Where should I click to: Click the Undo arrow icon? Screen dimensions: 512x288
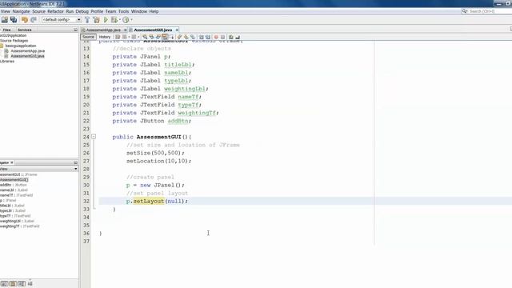[x=25, y=20]
